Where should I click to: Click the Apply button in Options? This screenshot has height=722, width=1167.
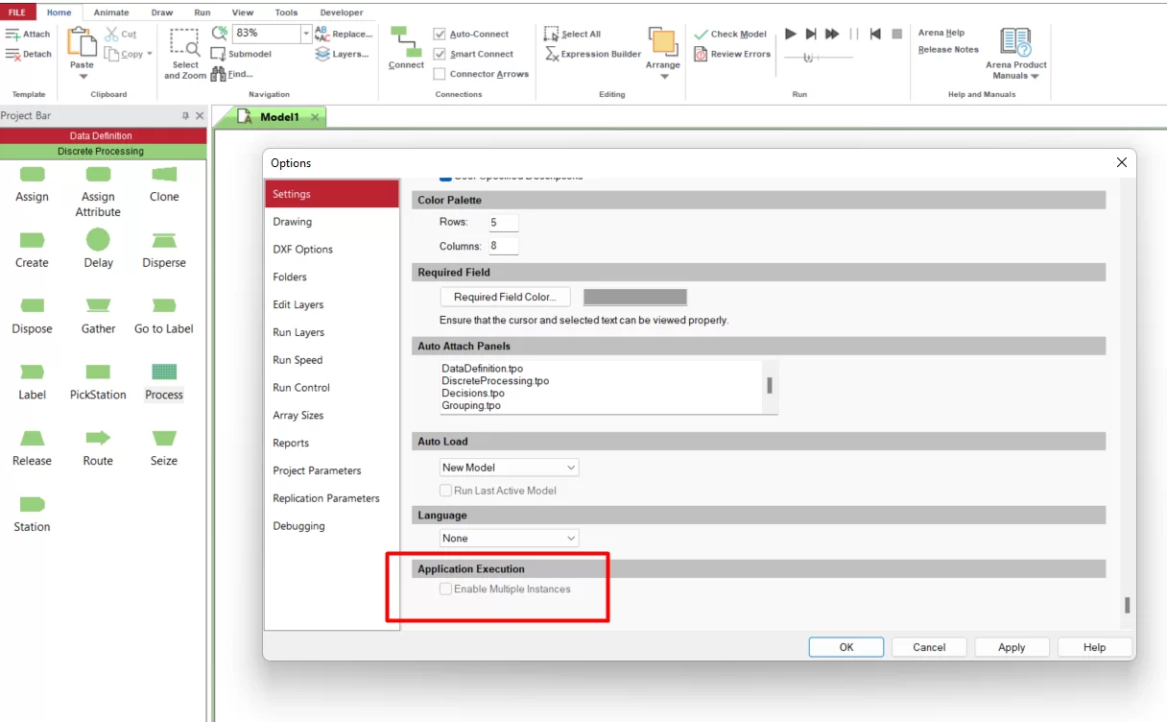point(1012,647)
